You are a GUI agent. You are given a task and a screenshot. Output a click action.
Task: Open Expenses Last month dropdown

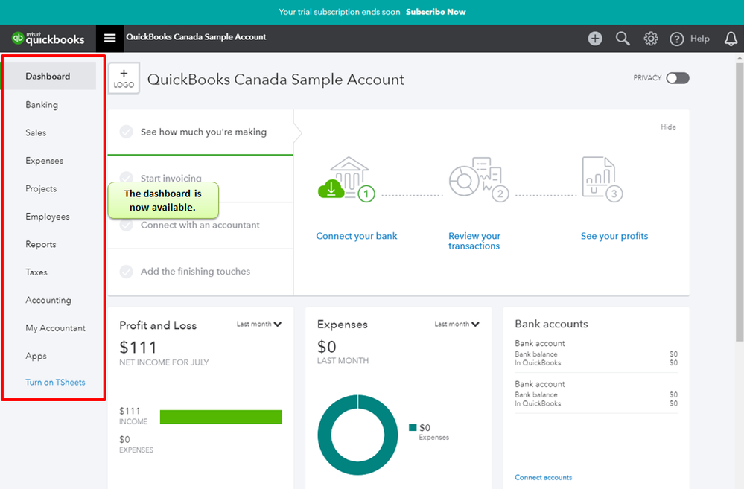click(457, 324)
